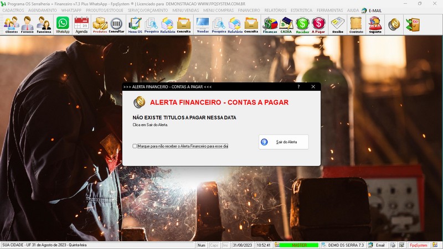Launch the WhatsApp toolbar icon

click(63, 24)
